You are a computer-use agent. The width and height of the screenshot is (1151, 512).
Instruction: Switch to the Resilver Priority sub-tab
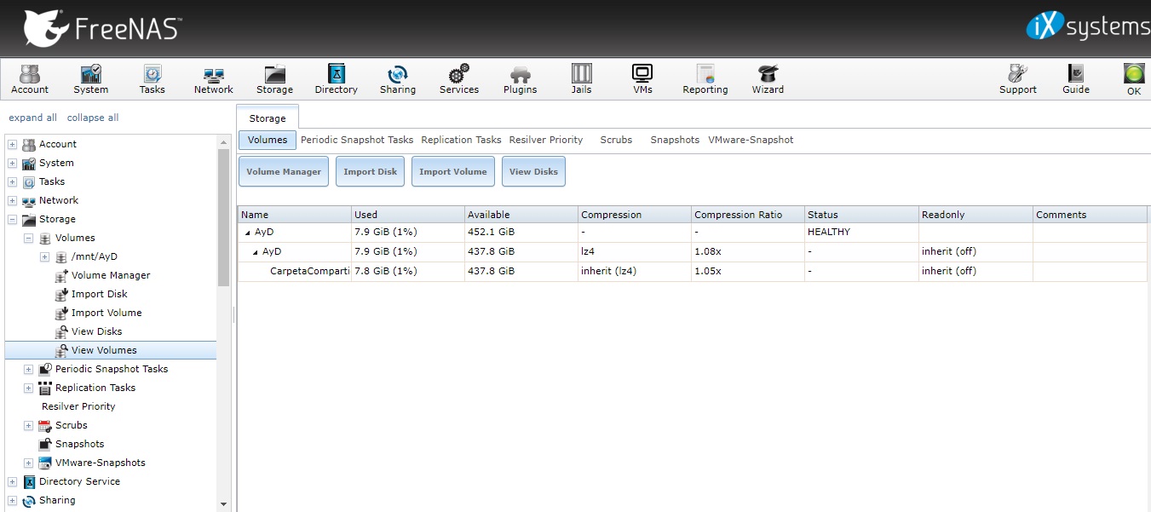[x=546, y=140]
